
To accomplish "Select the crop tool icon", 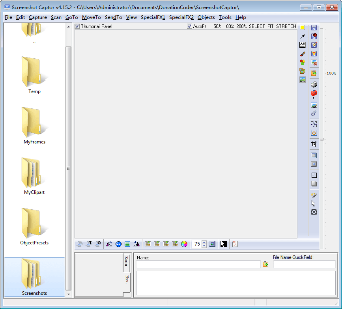I will click(x=314, y=144).
